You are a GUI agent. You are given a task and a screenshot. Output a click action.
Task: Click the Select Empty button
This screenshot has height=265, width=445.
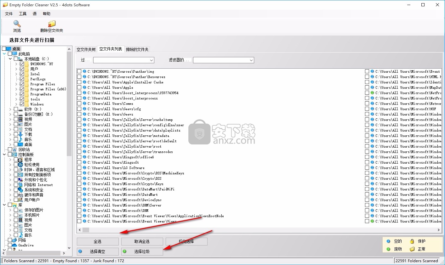[x=98, y=251]
